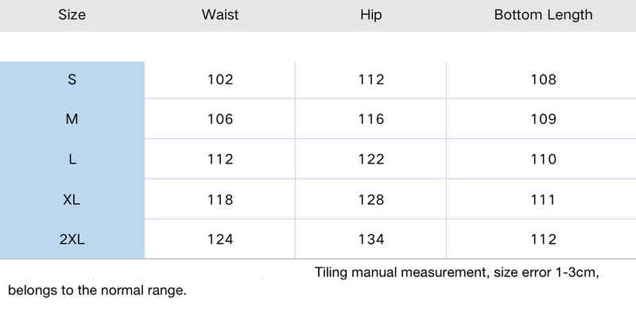Select the S size row label
The image size is (636, 331).
(72, 79)
